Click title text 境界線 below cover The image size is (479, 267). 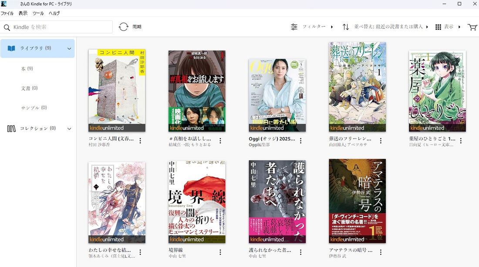[x=175, y=250]
